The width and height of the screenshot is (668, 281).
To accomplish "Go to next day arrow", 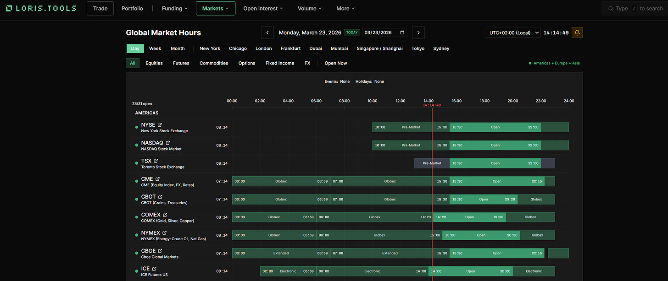I will pos(418,32).
